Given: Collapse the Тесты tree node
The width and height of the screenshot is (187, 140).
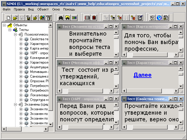Looking at the screenshot, I should pos(10,30).
